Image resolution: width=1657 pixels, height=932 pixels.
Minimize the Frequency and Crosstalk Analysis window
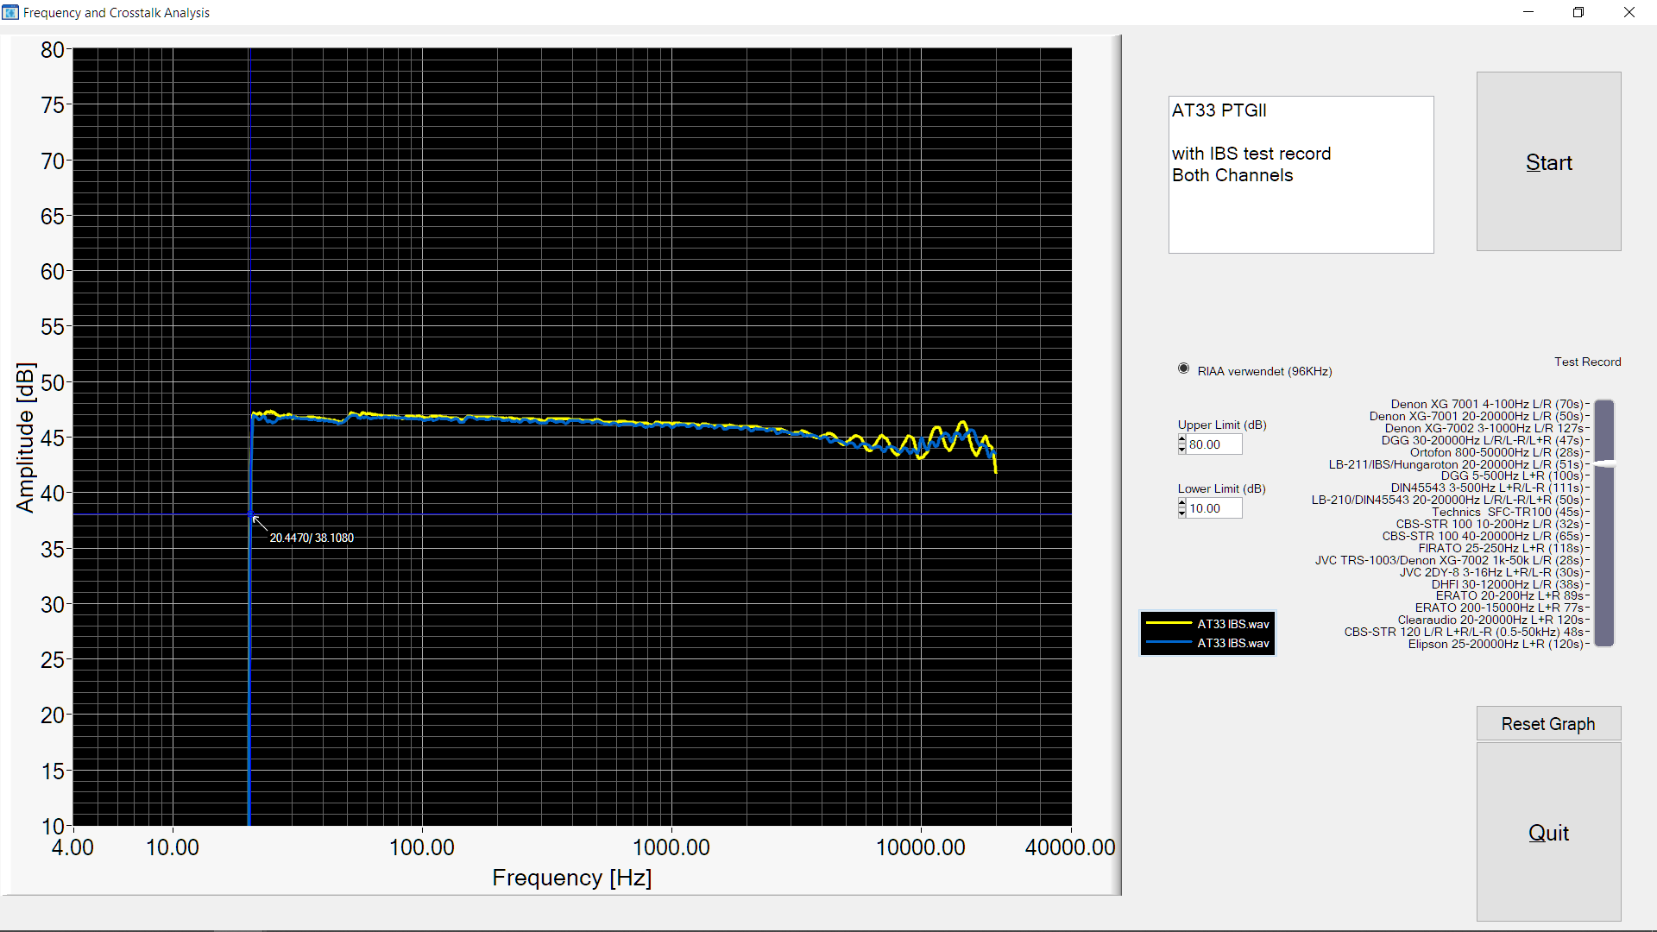point(1528,12)
